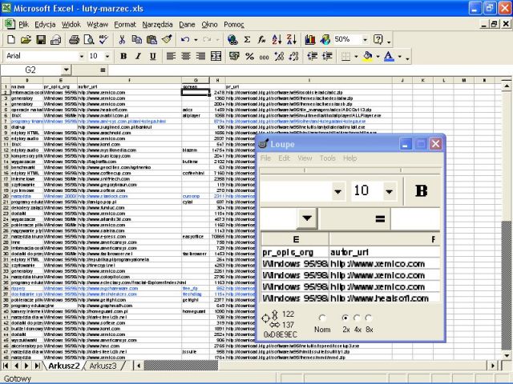Go to first sheet tab arrow

tap(6, 366)
